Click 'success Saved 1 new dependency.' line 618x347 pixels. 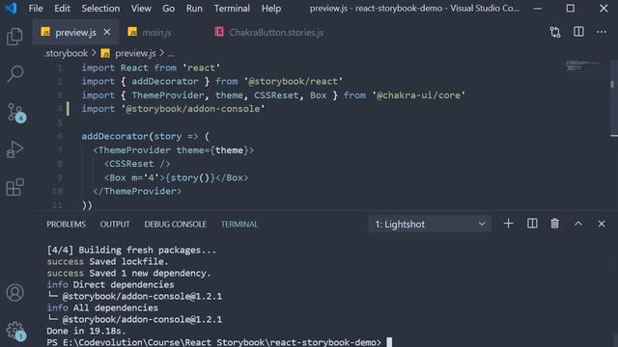128,273
